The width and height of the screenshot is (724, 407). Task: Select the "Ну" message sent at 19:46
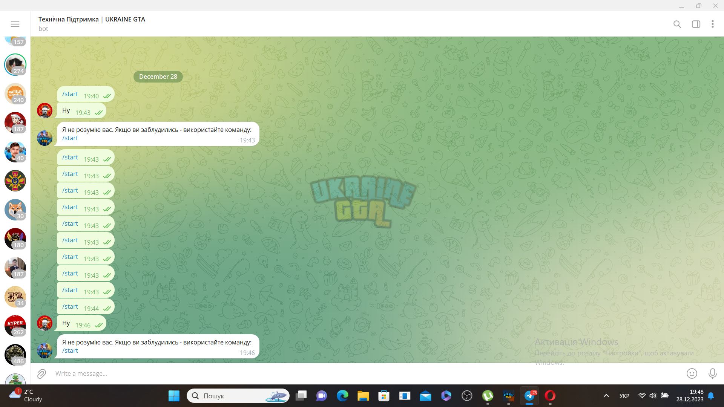pos(81,323)
